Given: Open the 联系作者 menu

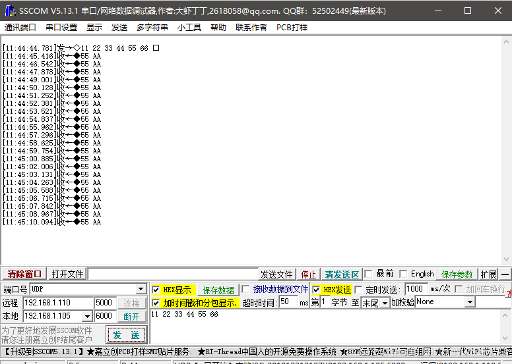Looking at the screenshot, I should point(251,28).
